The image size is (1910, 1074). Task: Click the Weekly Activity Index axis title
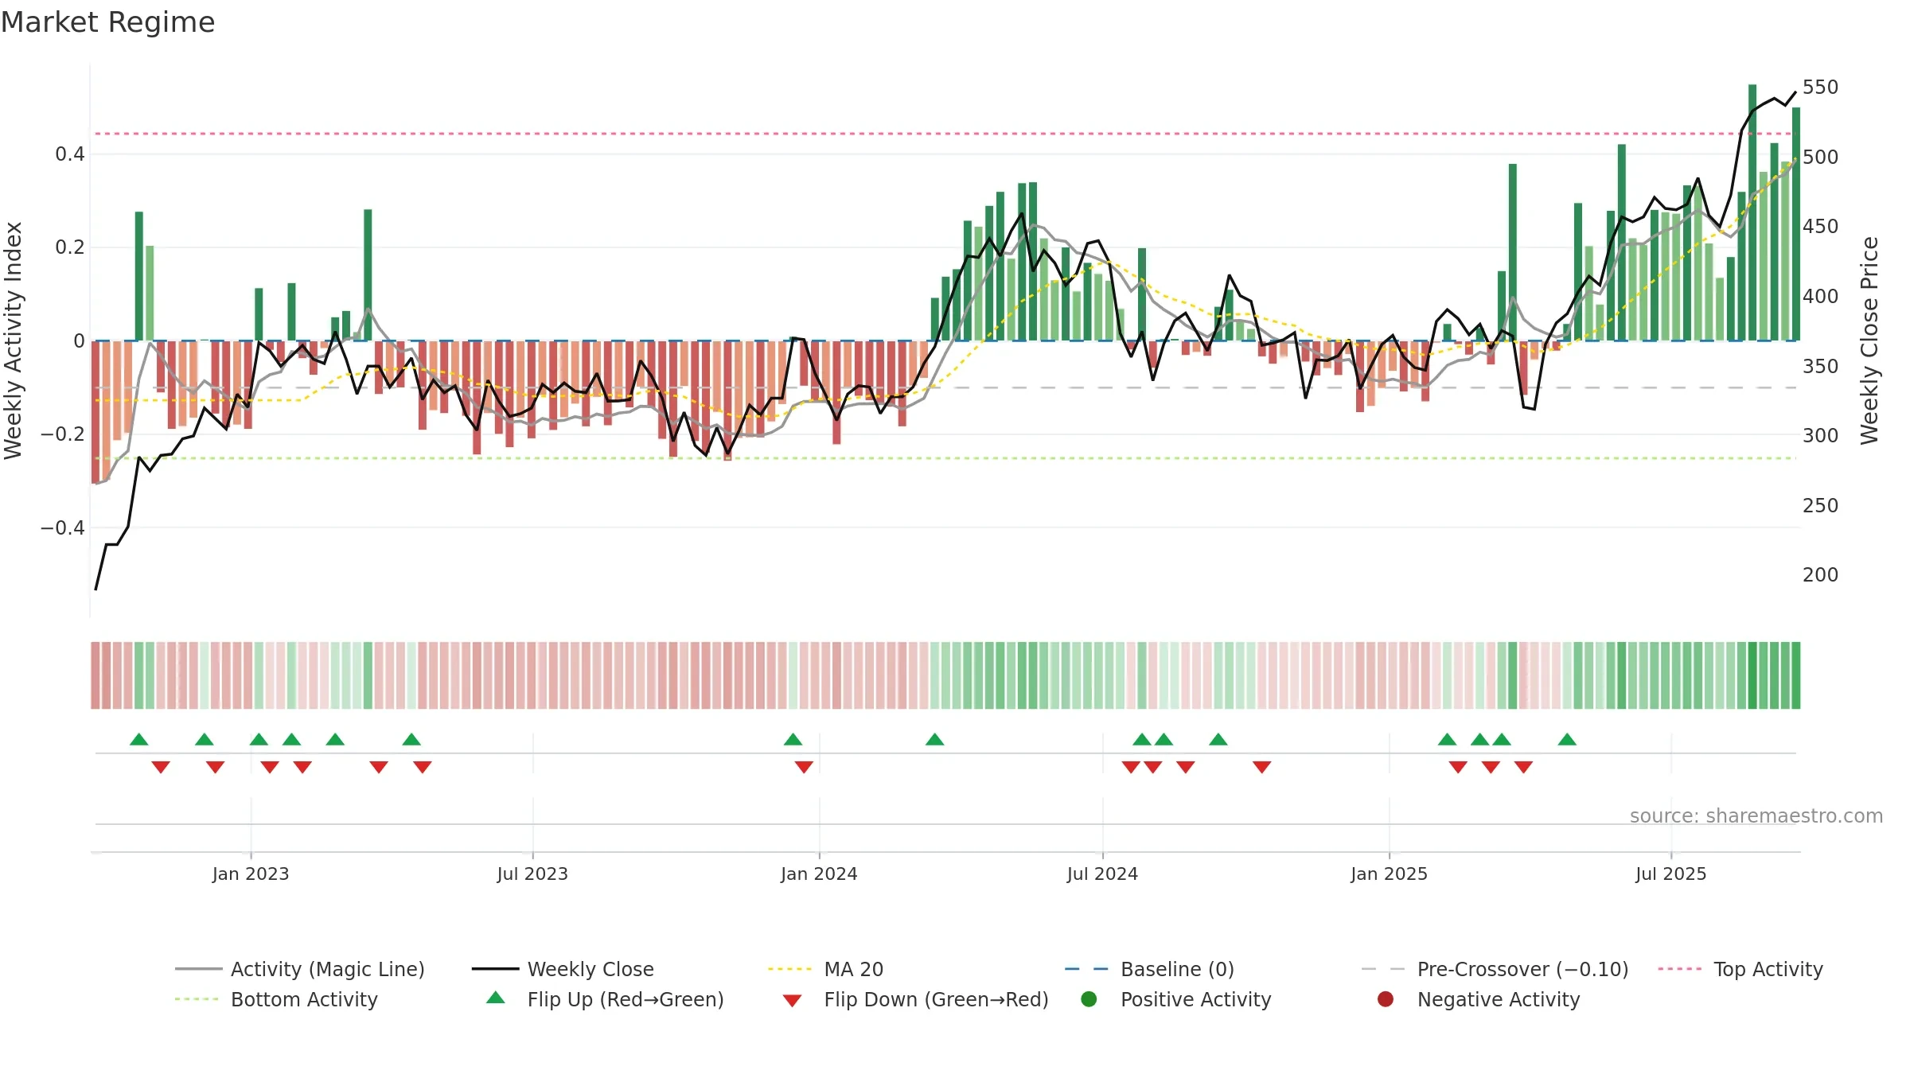(x=13, y=340)
